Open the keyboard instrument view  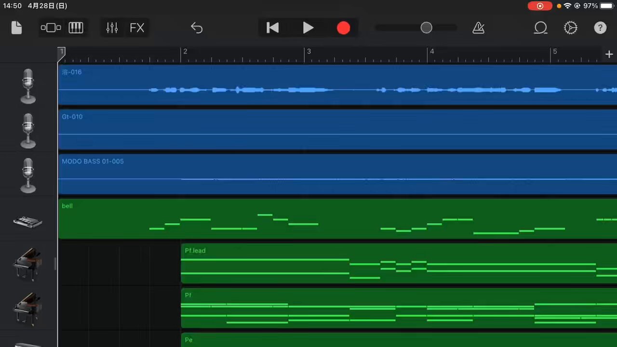coord(76,28)
